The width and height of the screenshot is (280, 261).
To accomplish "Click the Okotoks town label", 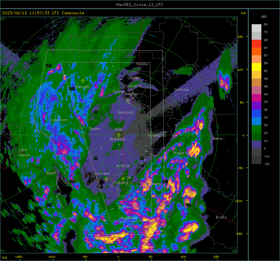I will pyautogui.click(x=124, y=207).
